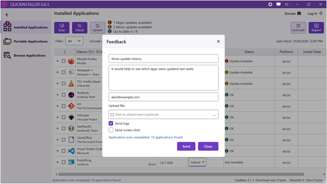Screen dimensions: 327x184
Task: Click the Send button in Feedback
Action: (x=186, y=146)
